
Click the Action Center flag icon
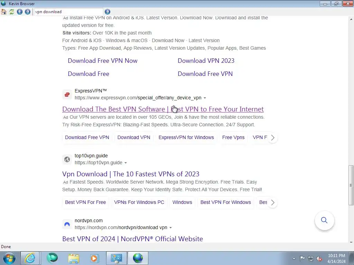pyautogui.click(x=302, y=258)
